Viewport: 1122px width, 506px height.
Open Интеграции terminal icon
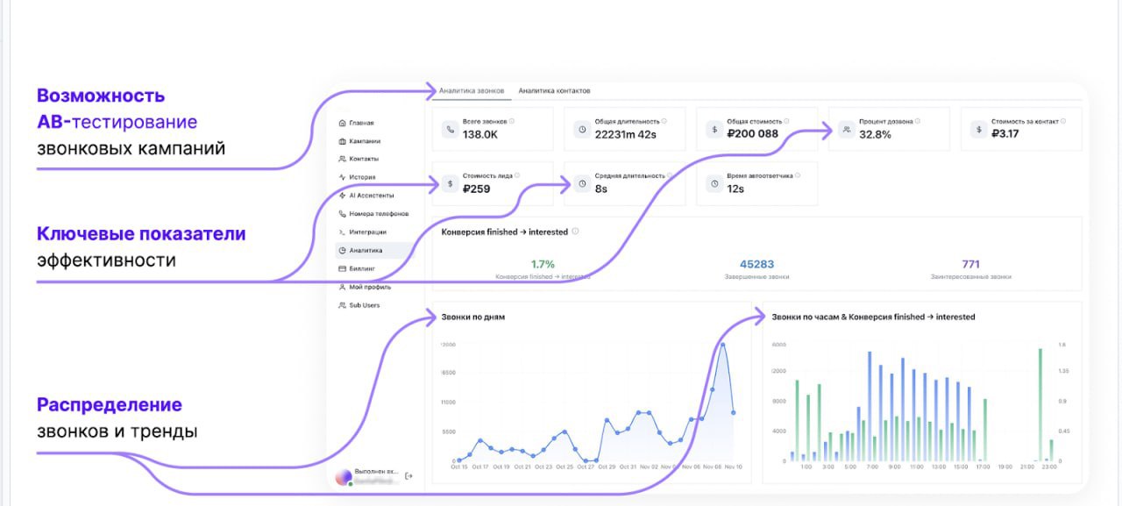[342, 232]
